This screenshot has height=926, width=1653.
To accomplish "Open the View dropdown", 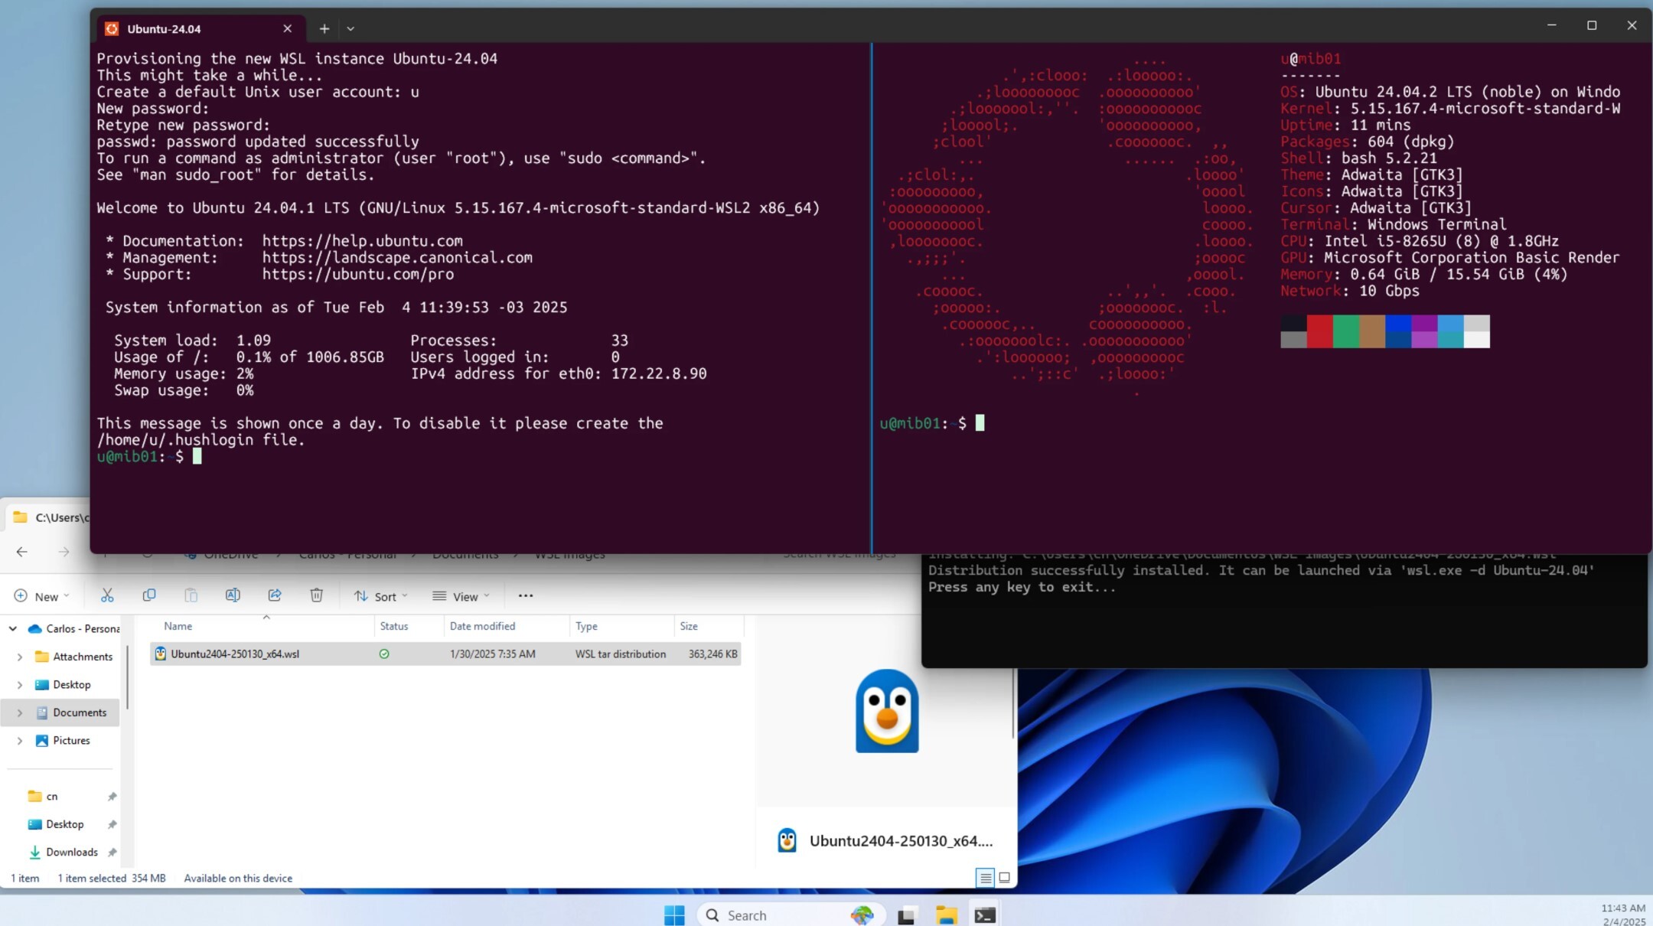I will (x=460, y=596).
